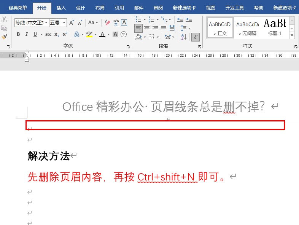This screenshot has height=225, width=299.
Task: Insert an Enclosed Character 字 icon
Action: (124, 34)
